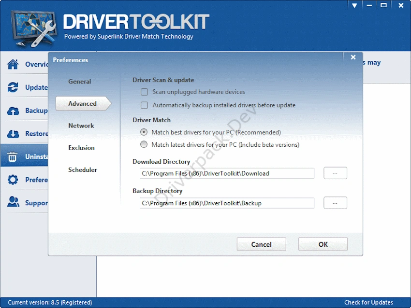The height and width of the screenshot is (308, 411).
Task: Click the Uninstall trash can icon
Action: click(12, 156)
